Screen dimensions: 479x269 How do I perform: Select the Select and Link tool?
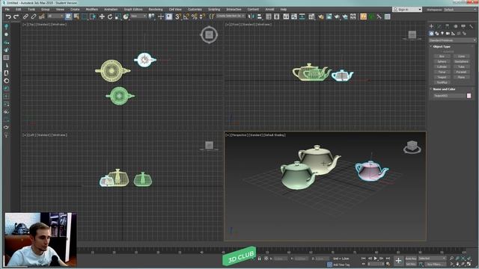point(25,16)
